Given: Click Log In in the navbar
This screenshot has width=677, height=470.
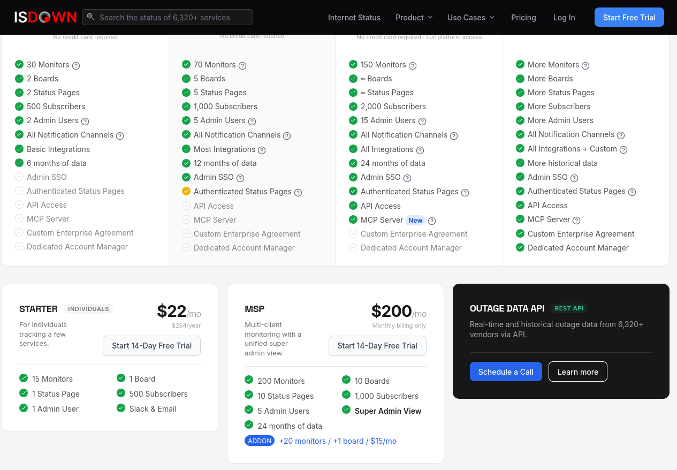Looking at the screenshot, I should coord(564,17).
